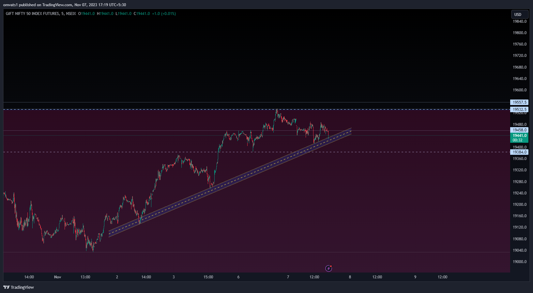Click the low value L19441.0
This screenshot has height=293, width=533.
(124, 14)
